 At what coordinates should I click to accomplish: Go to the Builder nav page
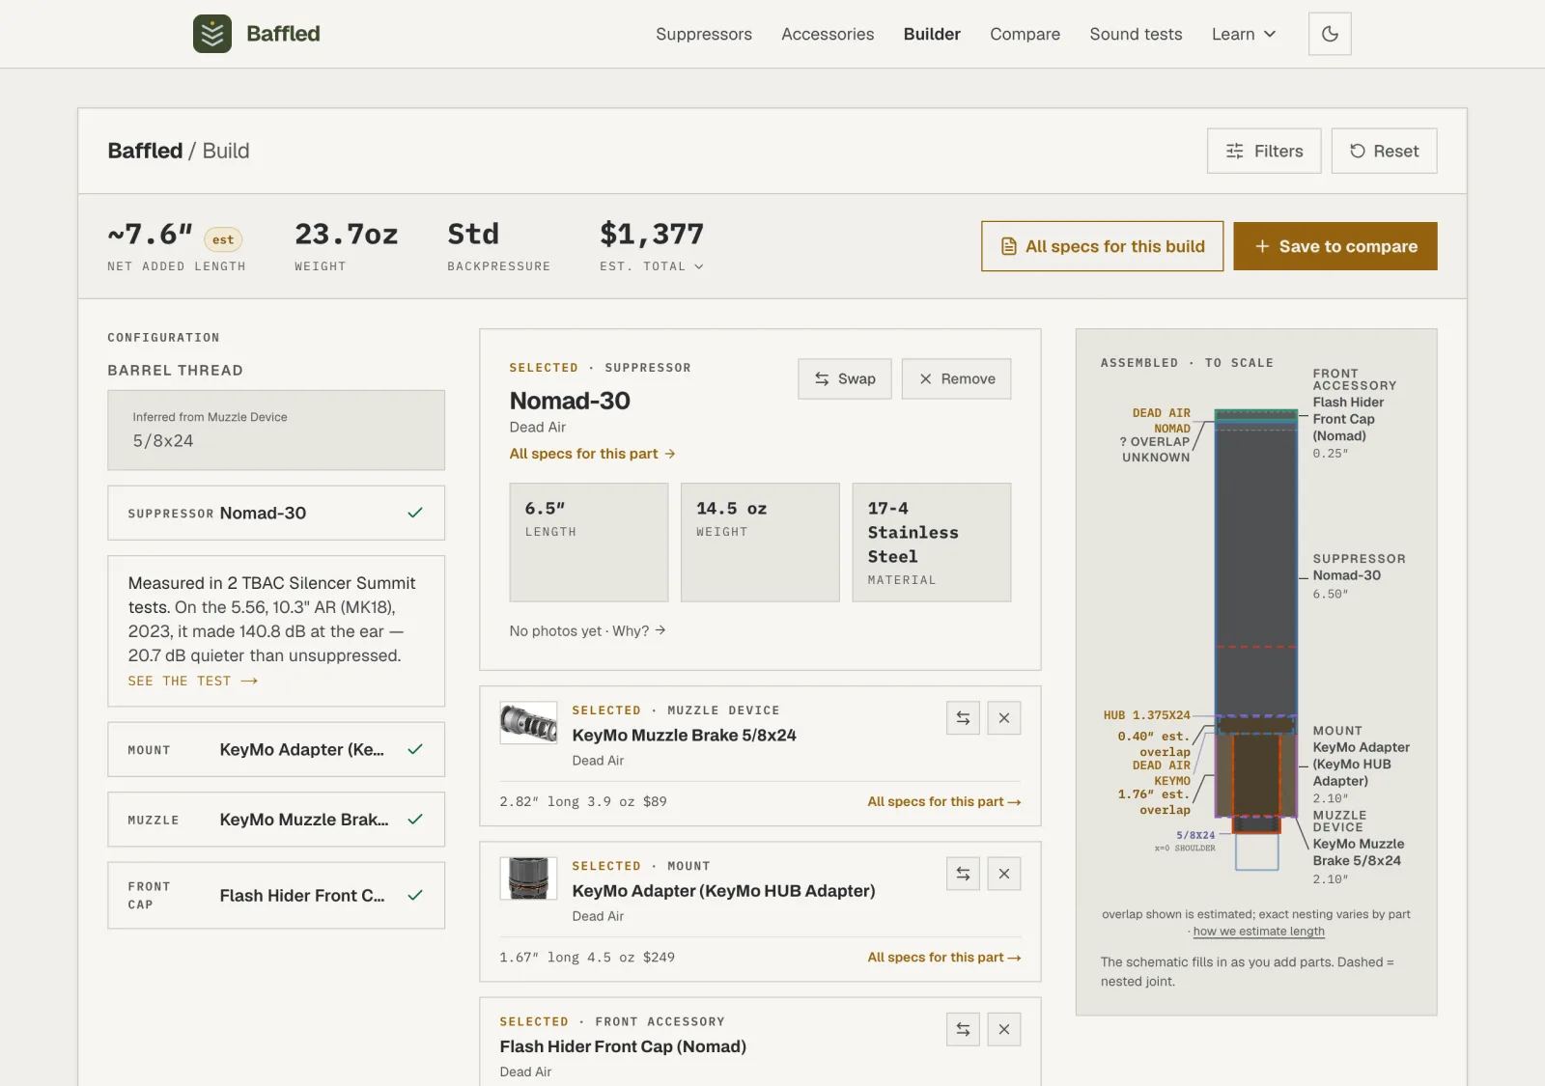click(932, 34)
